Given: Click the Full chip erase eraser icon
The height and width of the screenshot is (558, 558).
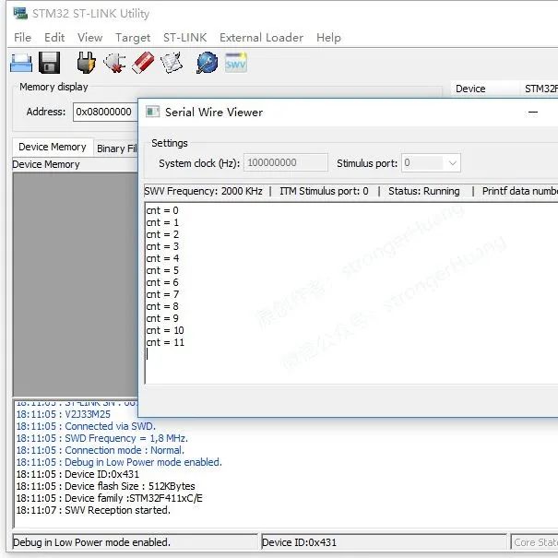Looking at the screenshot, I should [143, 63].
